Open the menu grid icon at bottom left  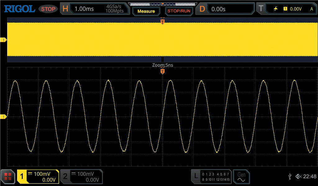[x=8, y=177]
